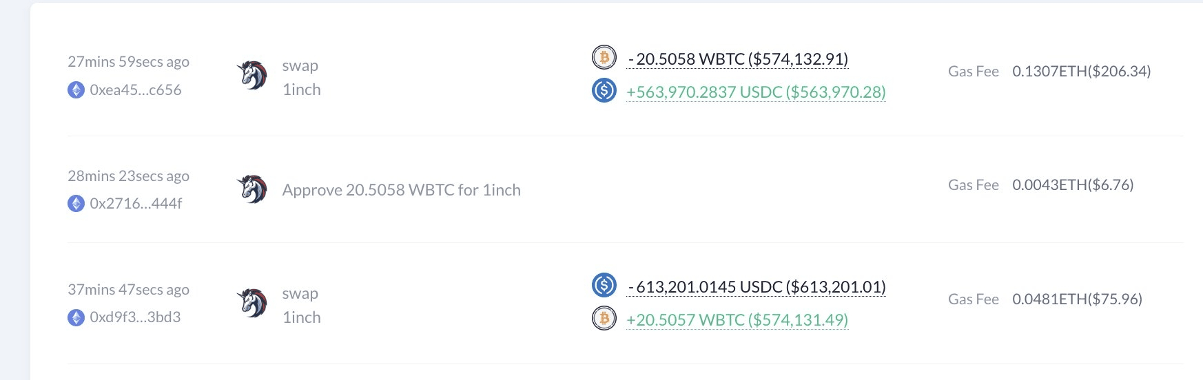Click the Ethereum icon beside 0xea45...c656
Image resolution: width=1203 pixels, height=380 pixels.
point(76,90)
